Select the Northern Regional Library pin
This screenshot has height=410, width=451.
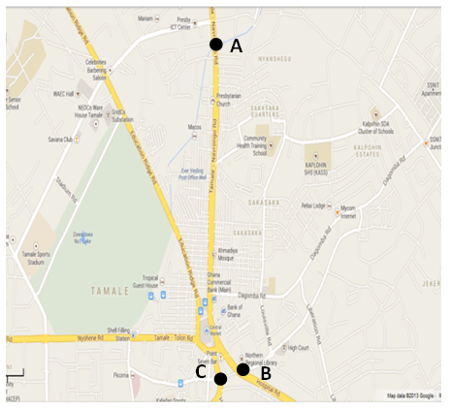(242, 359)
